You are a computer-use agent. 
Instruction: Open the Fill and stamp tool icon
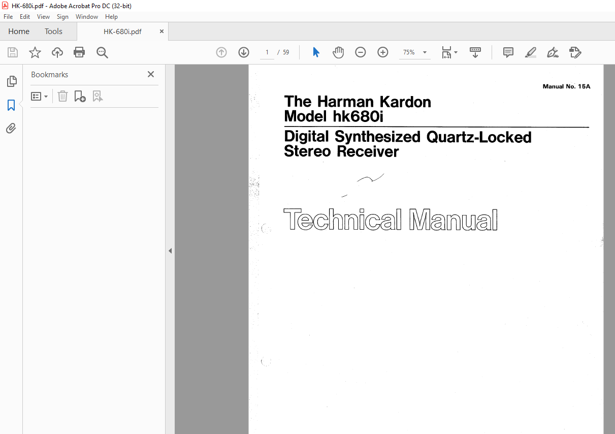point(575,52)
